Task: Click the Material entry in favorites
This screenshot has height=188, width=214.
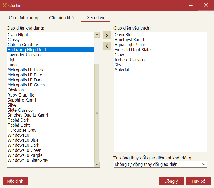Action: 122,70
